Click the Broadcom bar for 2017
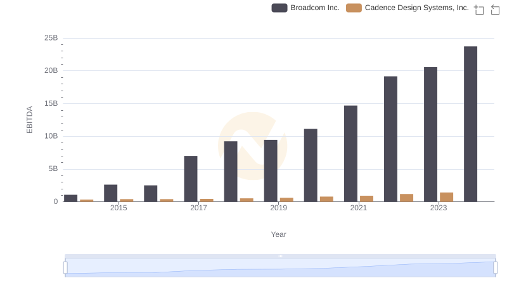Image resolution: width=507 pixels, height=292 pixels. (191, 179)
